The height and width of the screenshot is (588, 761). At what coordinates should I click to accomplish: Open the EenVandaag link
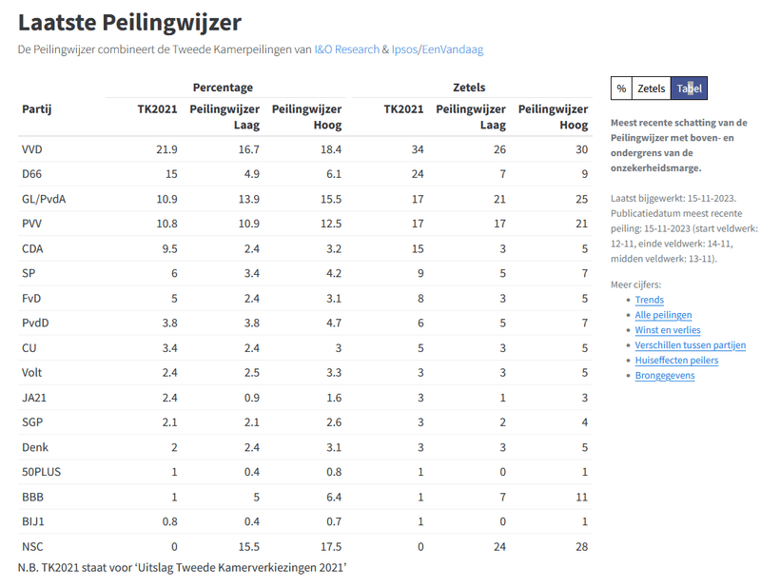[x=453, y=49]
